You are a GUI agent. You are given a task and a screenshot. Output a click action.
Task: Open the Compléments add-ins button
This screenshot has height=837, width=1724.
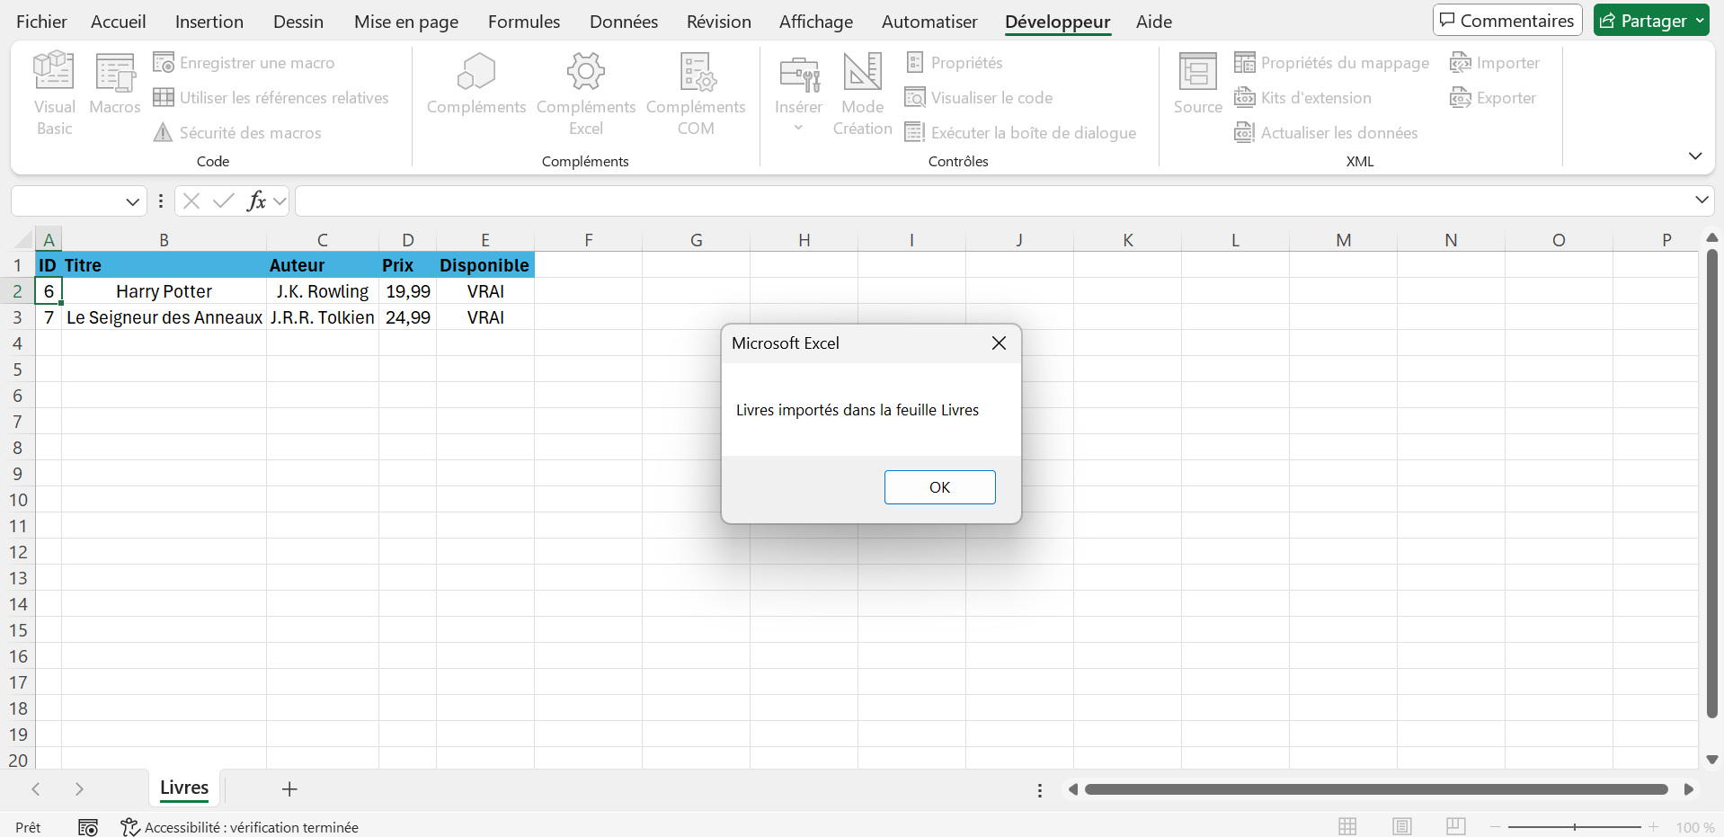pos(476,84)
